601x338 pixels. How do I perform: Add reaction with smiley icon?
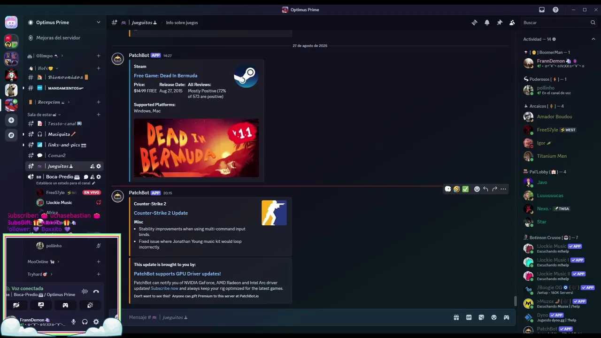pyautogui.click(x=477, y=189)
